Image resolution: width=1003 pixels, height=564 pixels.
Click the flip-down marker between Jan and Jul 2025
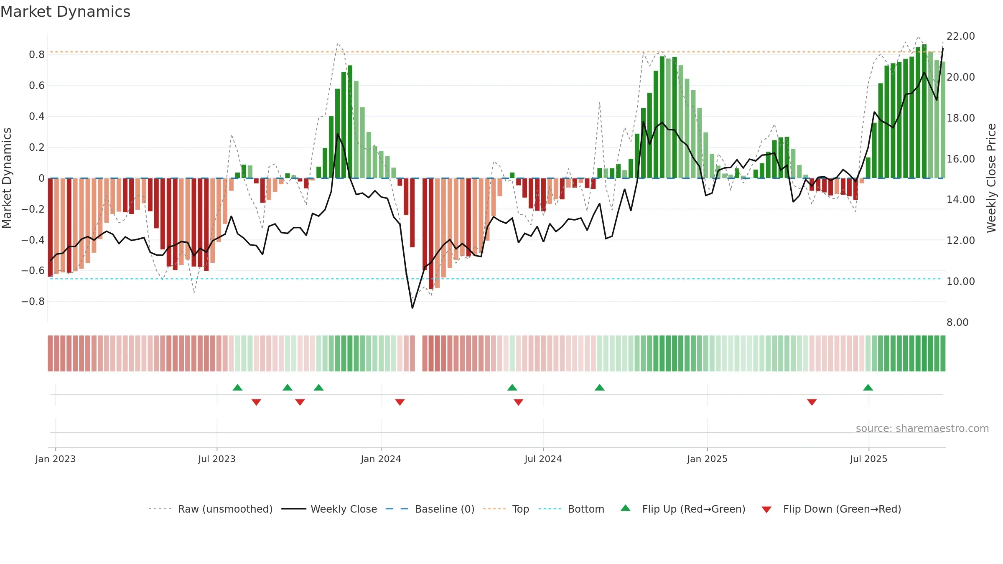812,402
